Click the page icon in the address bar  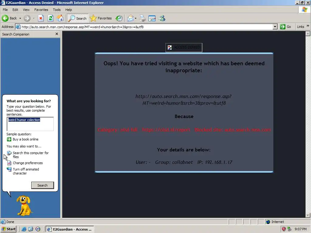pyautogui.click(x=18, y=27)
